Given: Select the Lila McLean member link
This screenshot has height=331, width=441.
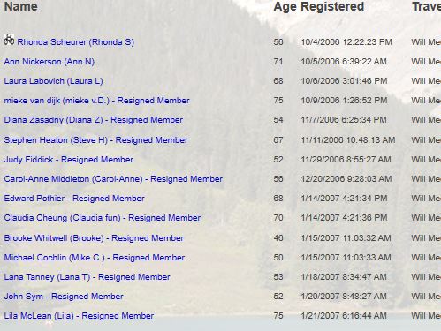Looking at the screenshot, I should [x=79, y=316].
